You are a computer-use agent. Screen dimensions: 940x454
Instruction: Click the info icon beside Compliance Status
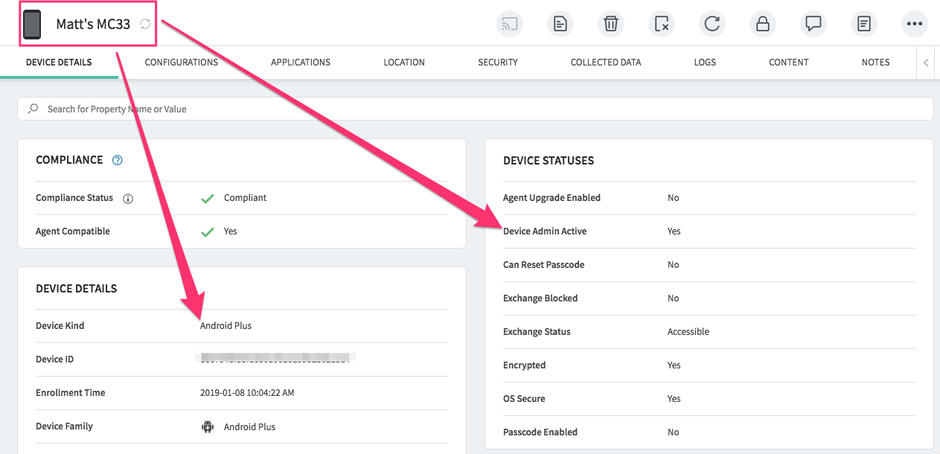128,199
